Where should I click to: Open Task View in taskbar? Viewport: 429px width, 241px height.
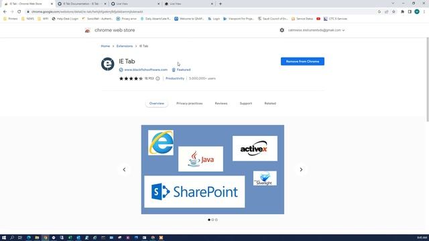pyautogui.click(x=20, y=238)
